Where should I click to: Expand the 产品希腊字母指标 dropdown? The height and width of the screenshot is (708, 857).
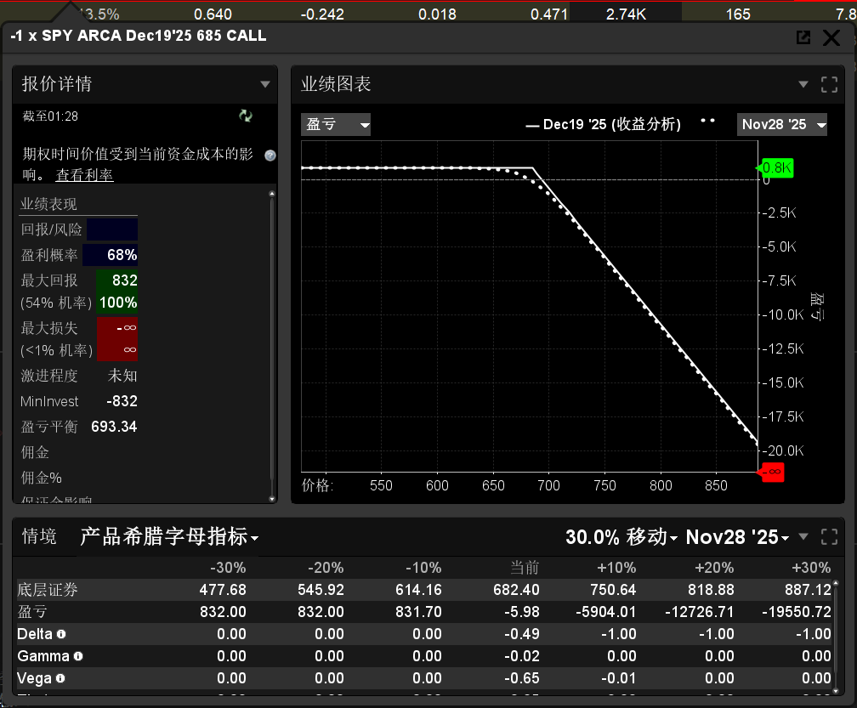[169, 537]
